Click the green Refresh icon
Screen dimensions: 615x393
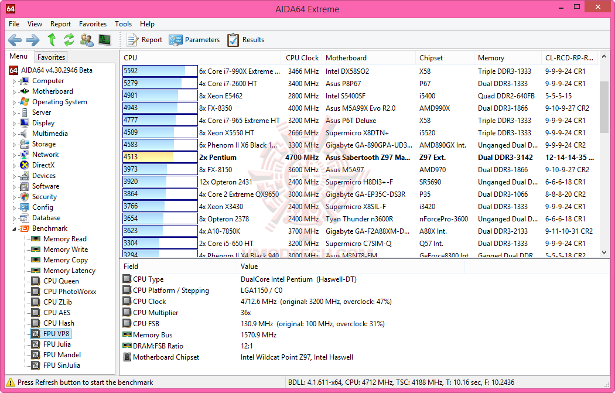coord(69,40)
